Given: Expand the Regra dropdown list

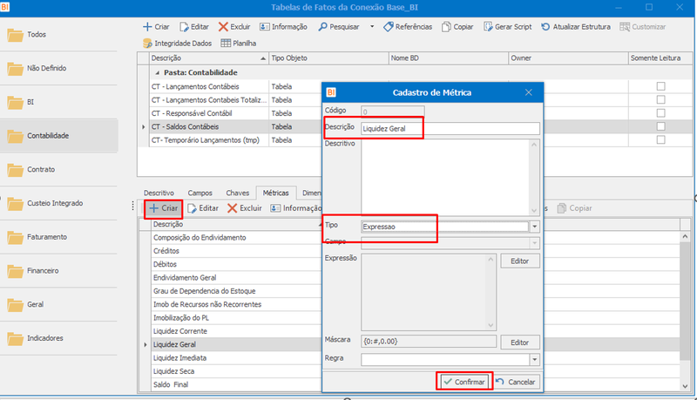Looking at the screenshot, I should click(x=535, y=359).
